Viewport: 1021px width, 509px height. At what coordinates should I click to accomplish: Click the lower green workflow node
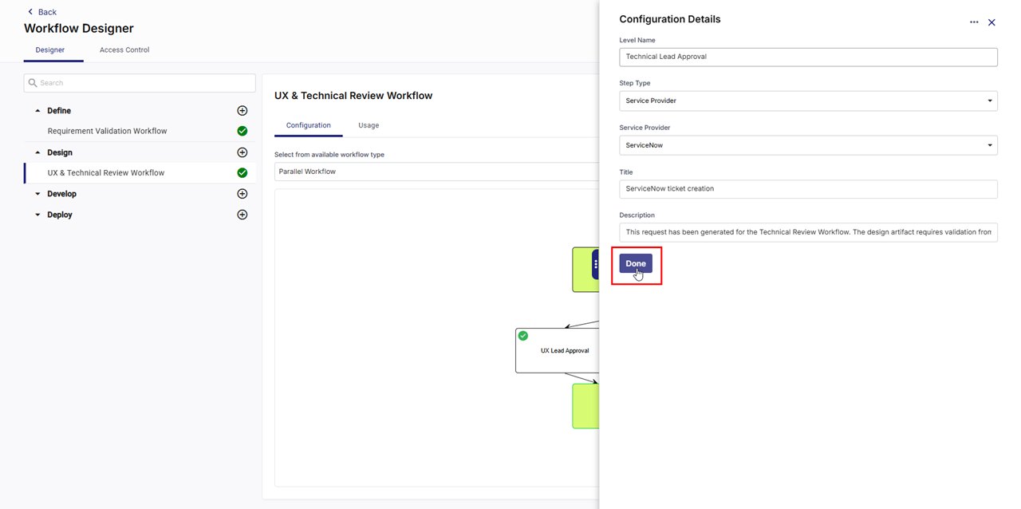pyautogui.click(x=586, y=406)
